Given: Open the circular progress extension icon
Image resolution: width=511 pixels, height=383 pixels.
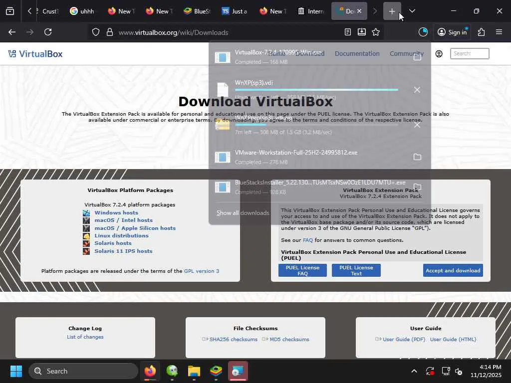Looking at the screenshot, I should click(x=423, y=32).
